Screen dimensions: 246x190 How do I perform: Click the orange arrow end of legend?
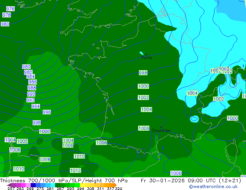tap(116, 185)
